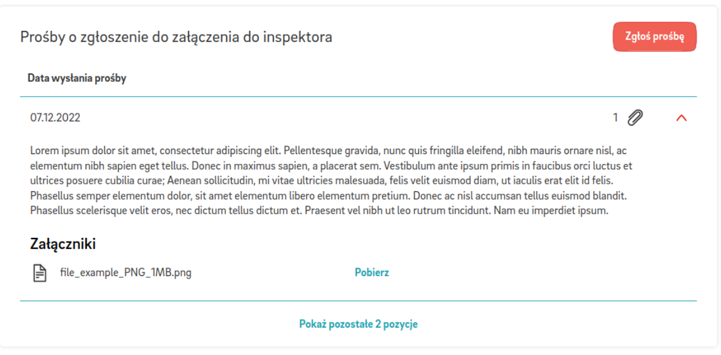Screen dimensions: 721x355
Task: Download the attachment via Pobierz
Action: tap(371, 272)
